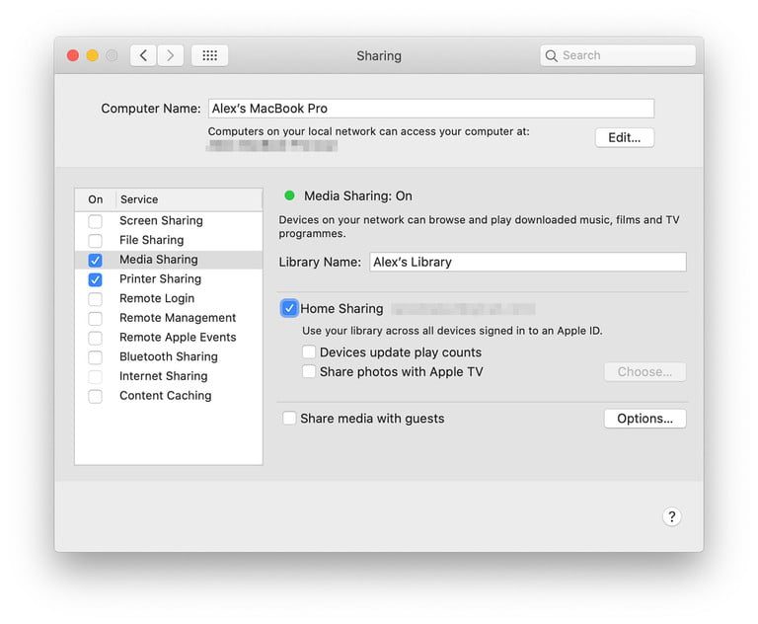758x624 pixels.
Task: Uncheck the Home Sharing checkbox
Action: click(289, 309)
